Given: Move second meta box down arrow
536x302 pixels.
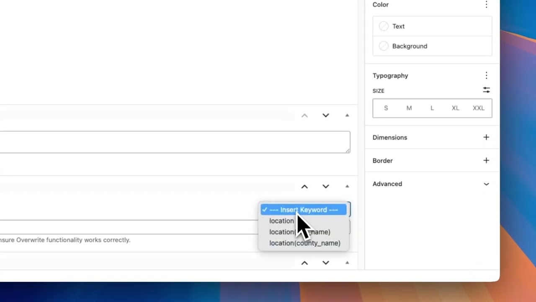Looking at the screenshot, I should tap(326, 186).
